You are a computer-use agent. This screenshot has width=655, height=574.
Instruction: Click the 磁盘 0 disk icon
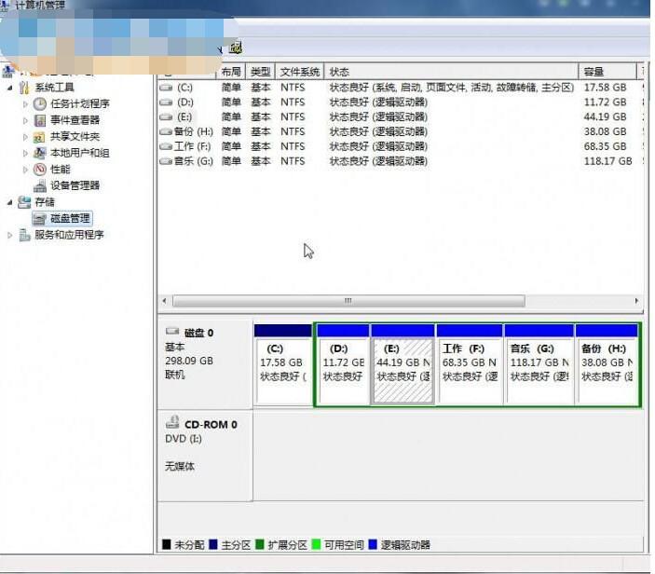point(172,332)
